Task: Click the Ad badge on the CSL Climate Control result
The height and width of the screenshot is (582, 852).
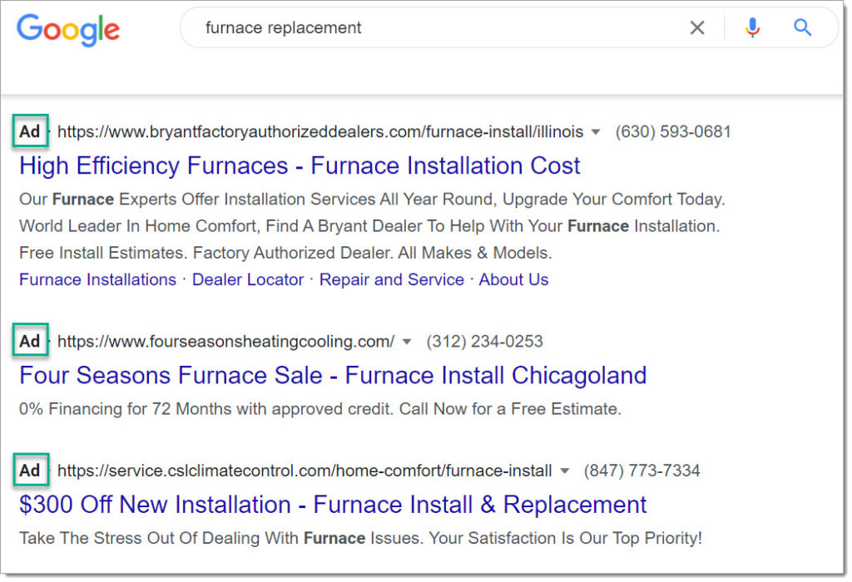Action: (30, 471)
